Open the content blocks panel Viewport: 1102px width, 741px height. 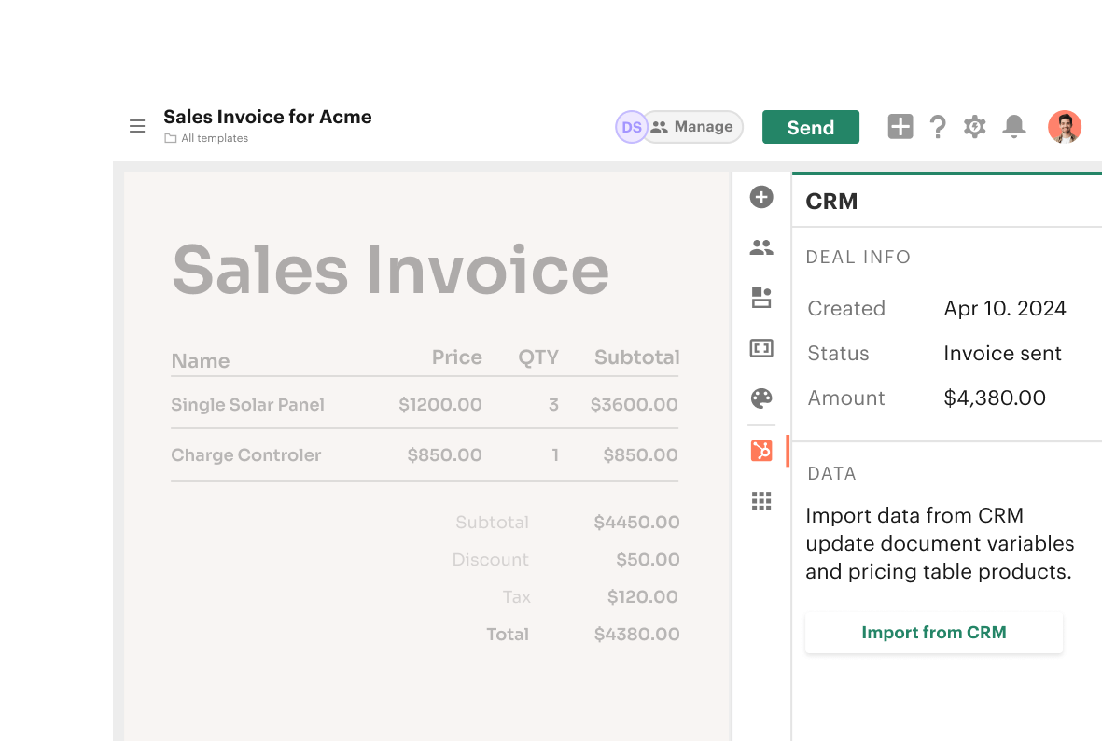(x=761, y=298)
